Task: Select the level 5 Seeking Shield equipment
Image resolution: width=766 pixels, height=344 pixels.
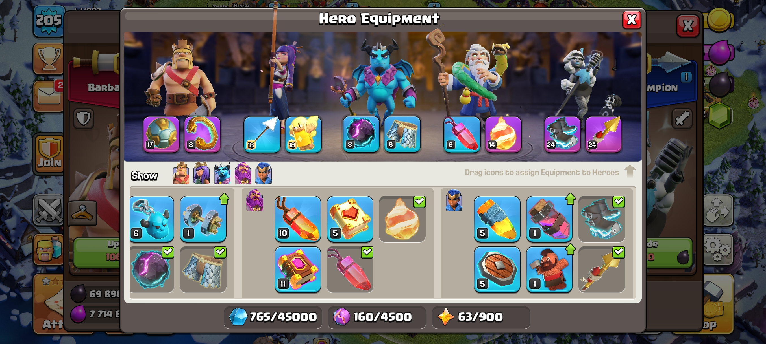Action: [x=497, y=269]
